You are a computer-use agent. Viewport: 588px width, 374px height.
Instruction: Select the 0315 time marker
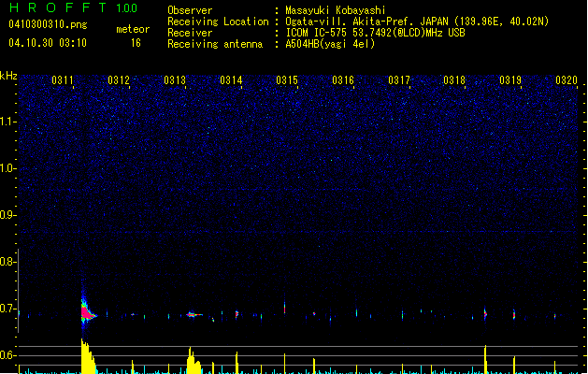click(287, 80)
